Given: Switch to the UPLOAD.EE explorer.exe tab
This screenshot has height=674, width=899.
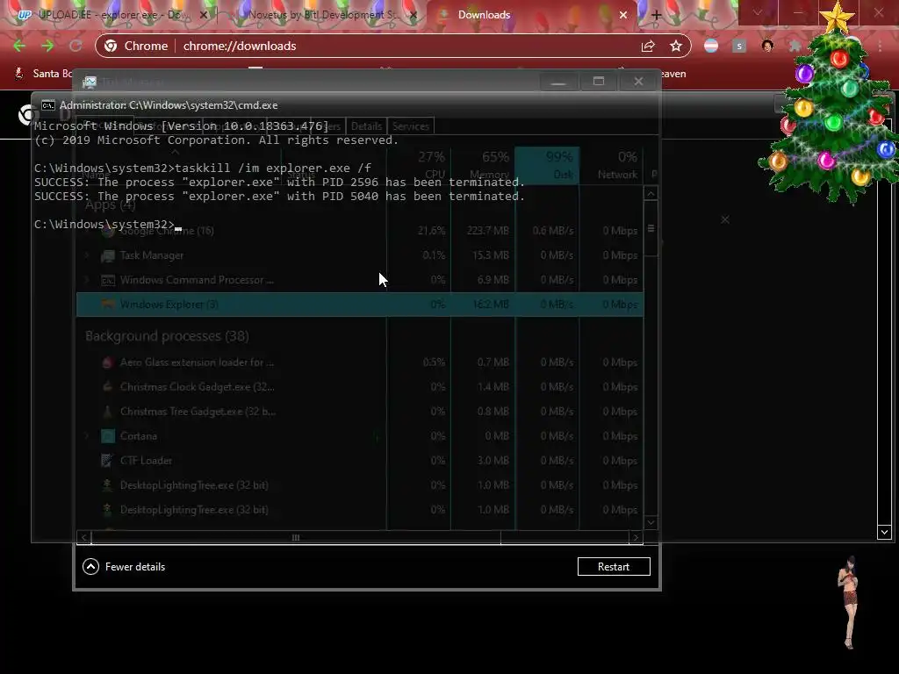Looking at the screenshot, I should tap(111, 15).
